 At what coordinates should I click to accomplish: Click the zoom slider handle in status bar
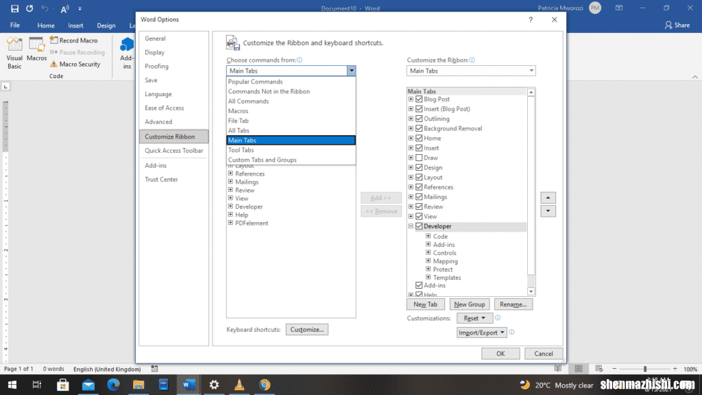point(645,368)
